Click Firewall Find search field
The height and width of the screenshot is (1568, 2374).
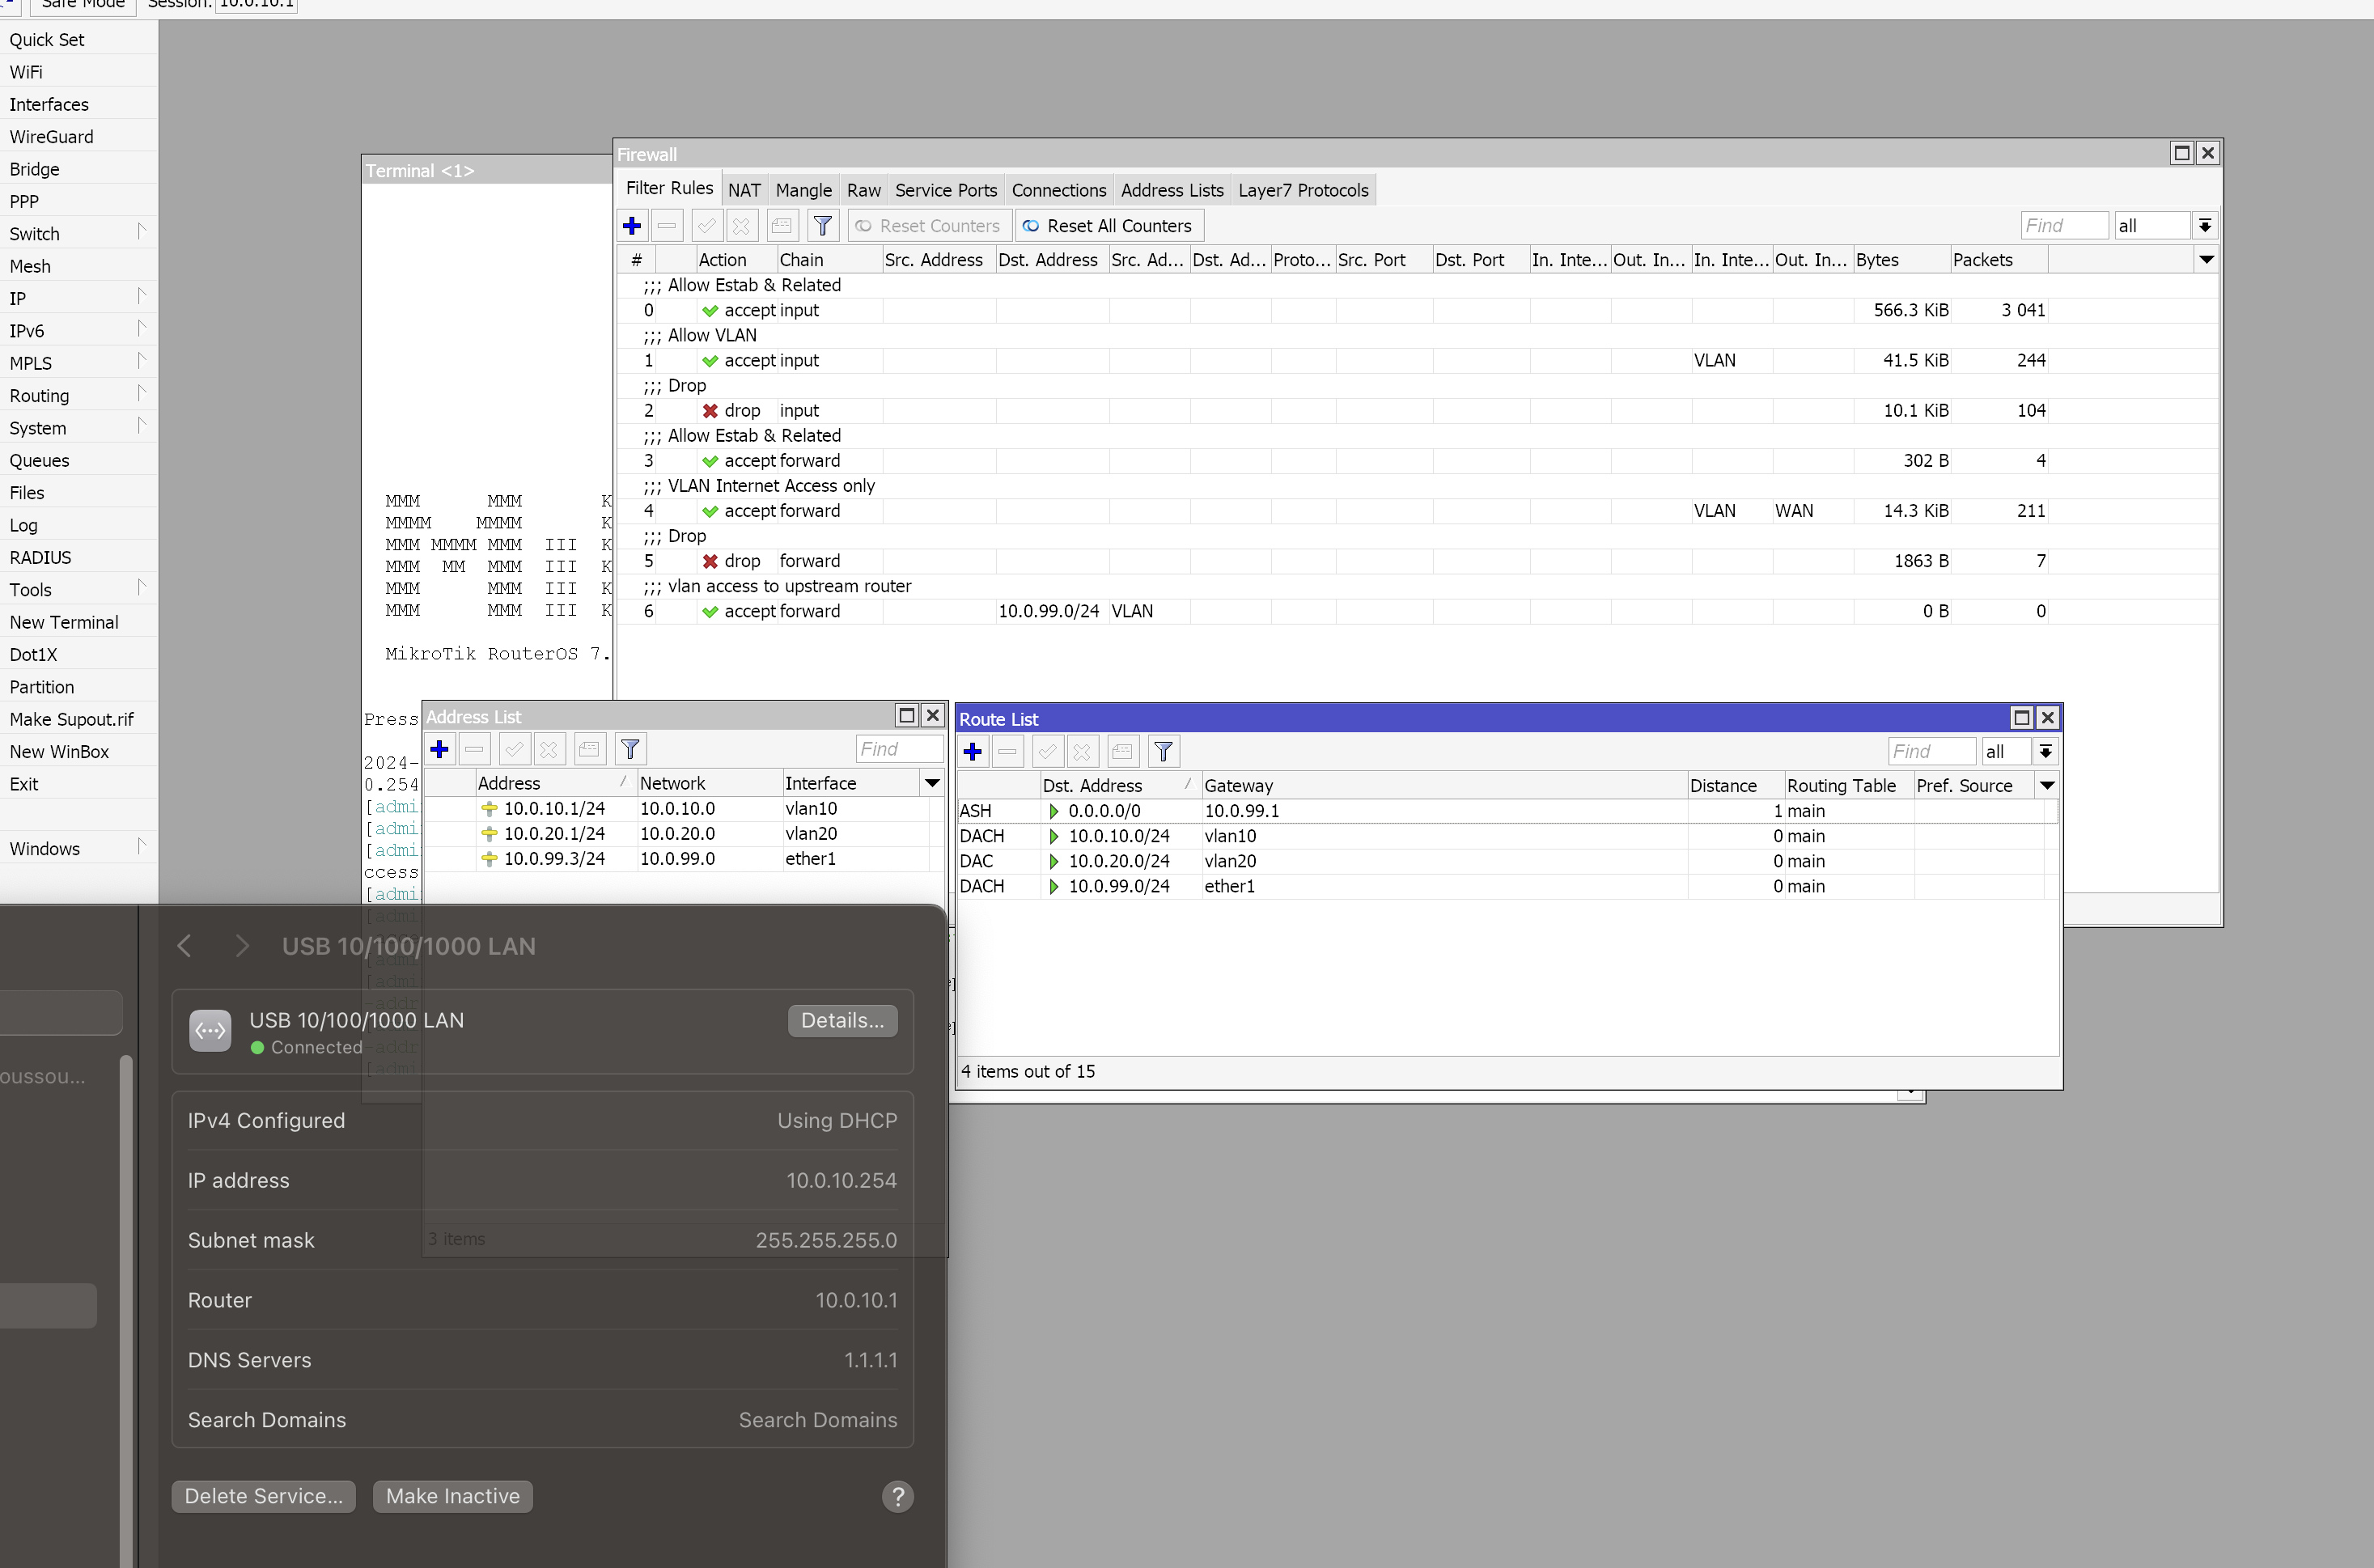click(2064, 226)
